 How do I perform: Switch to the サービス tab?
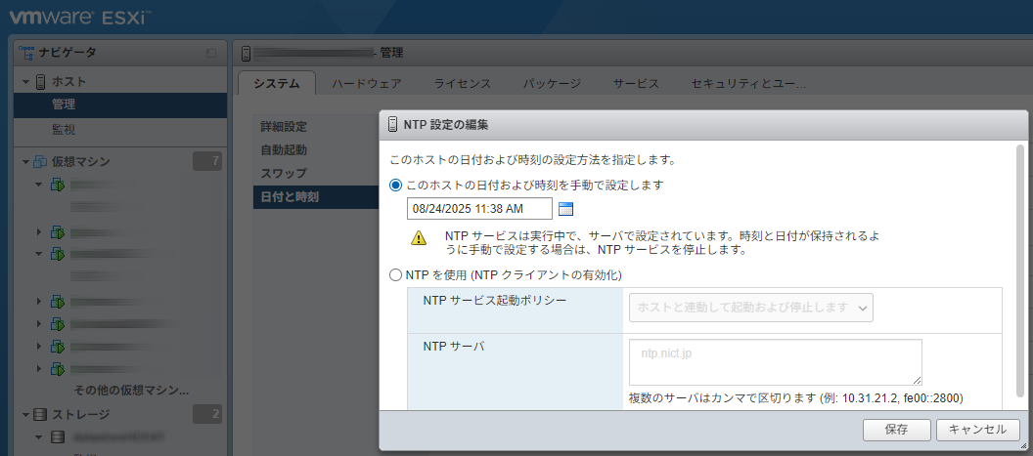click(x=636, y=84)
